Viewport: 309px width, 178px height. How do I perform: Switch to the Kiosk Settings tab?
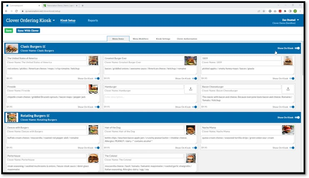tap(163, 39)
